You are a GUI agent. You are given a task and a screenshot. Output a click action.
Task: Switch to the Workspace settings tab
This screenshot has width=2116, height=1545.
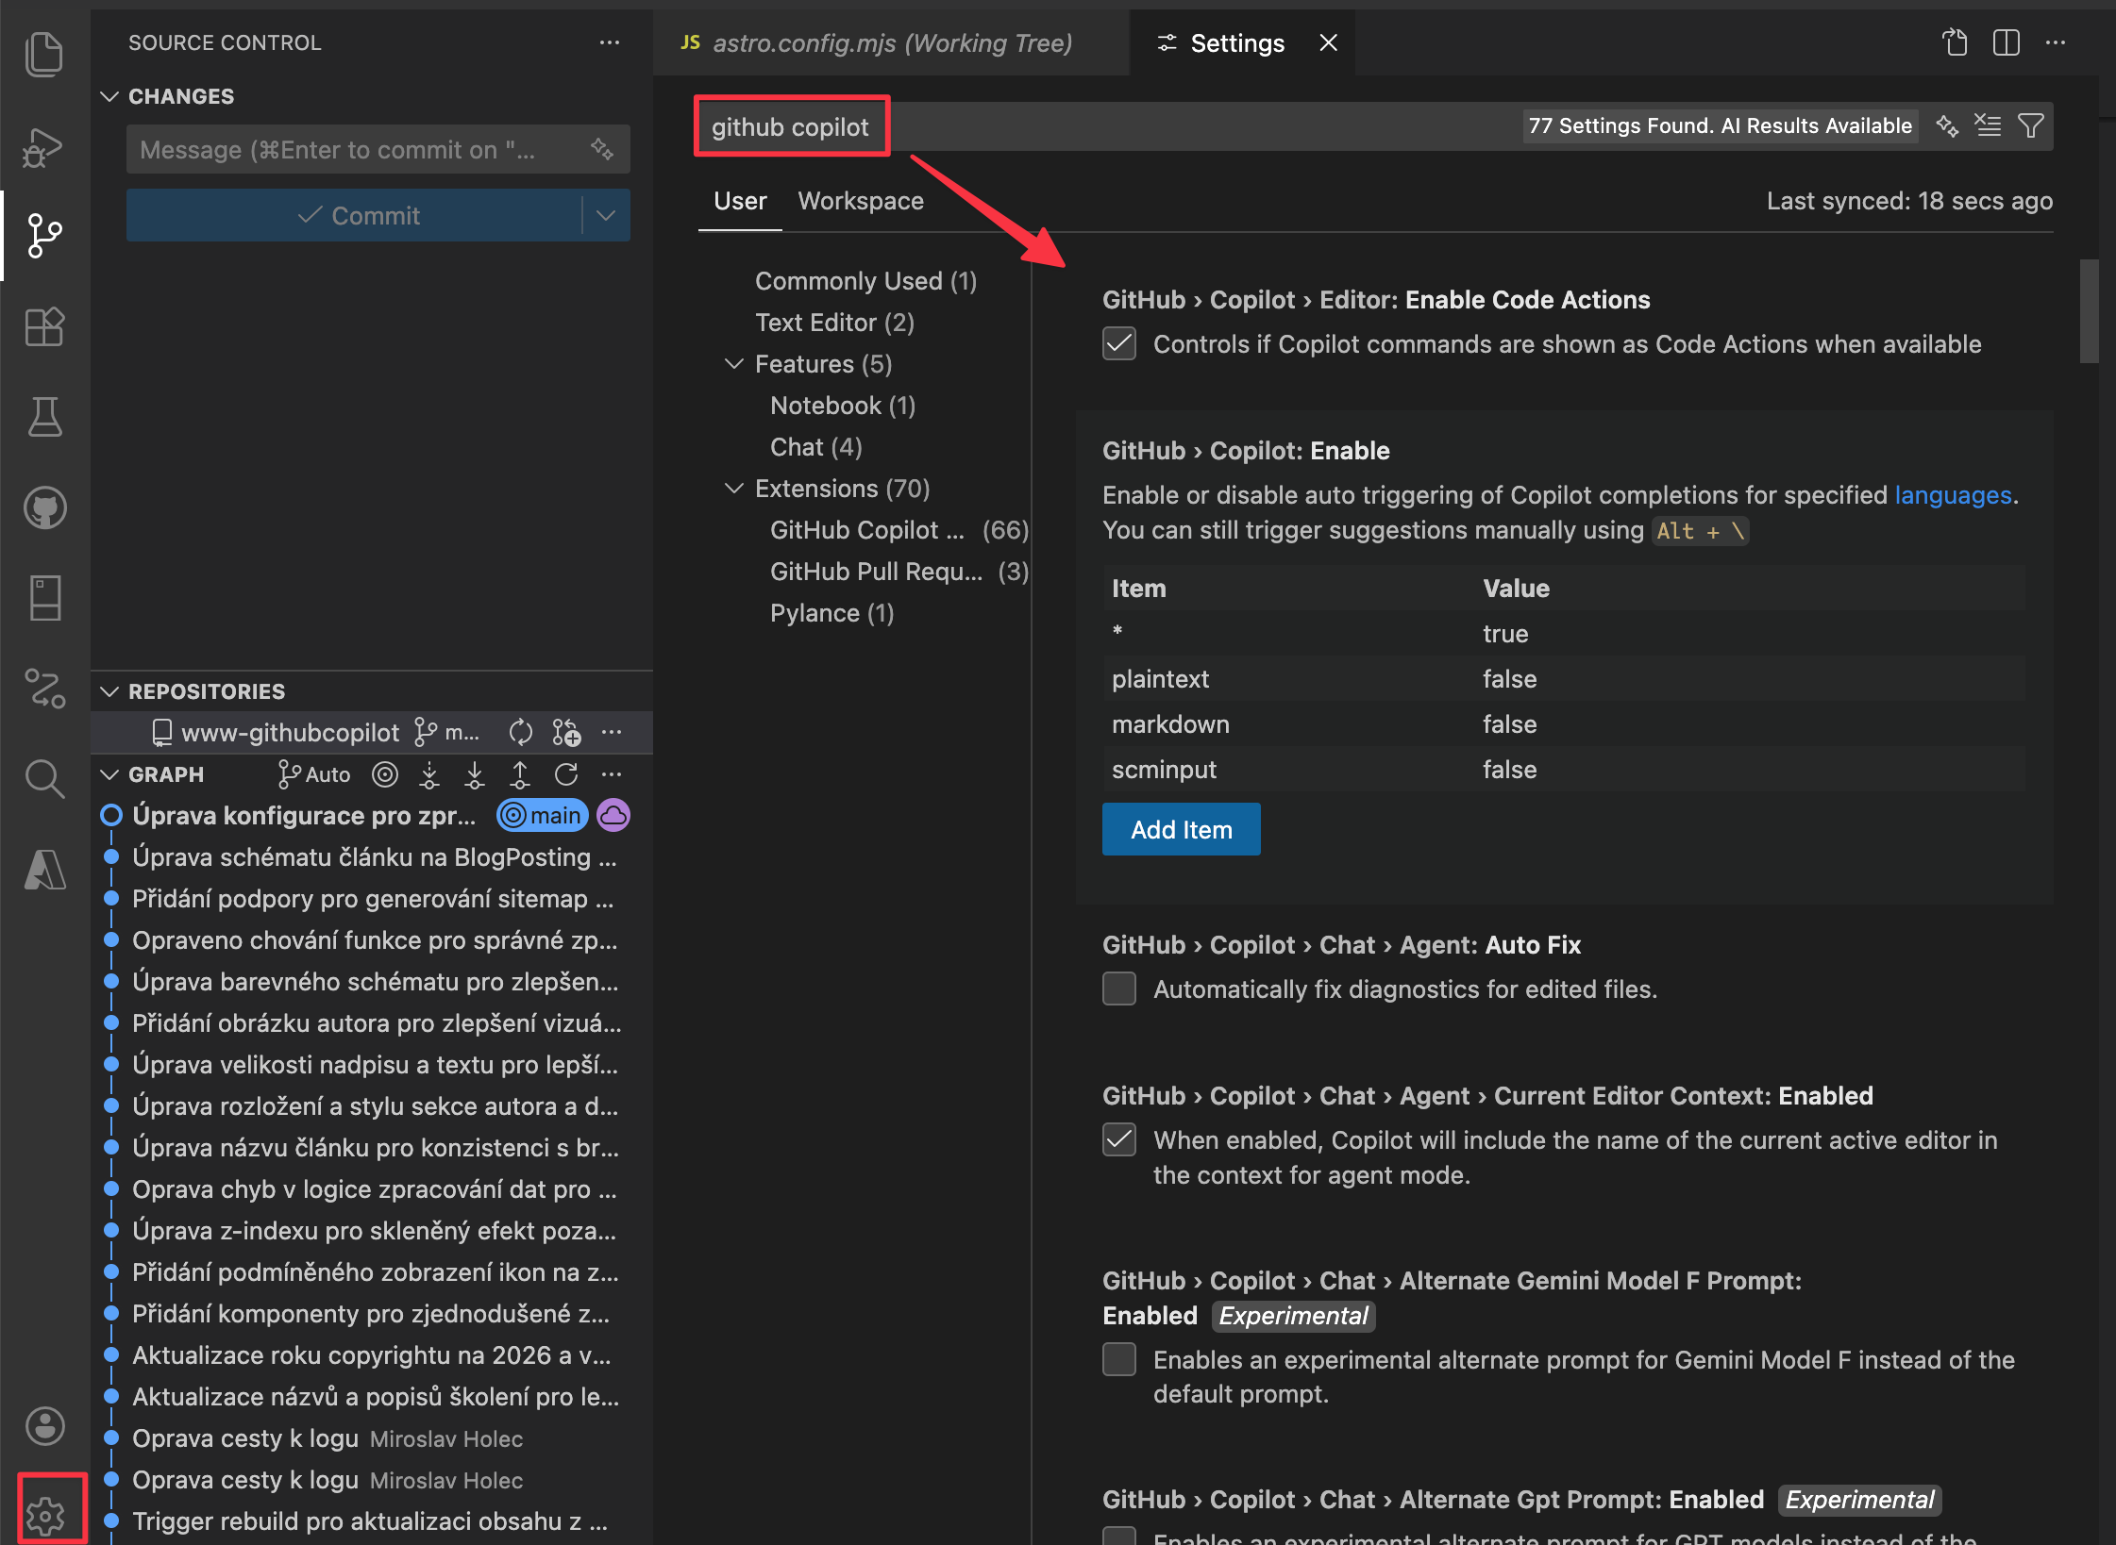pyautogui.click(x=860, y=201)
